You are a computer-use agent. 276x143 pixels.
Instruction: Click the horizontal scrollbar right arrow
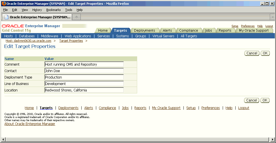[x=272, y=139]
